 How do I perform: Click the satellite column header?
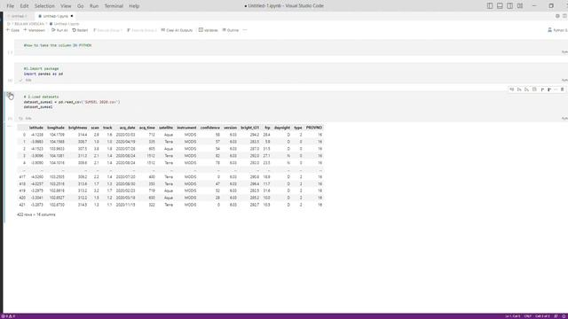point(166,128)
